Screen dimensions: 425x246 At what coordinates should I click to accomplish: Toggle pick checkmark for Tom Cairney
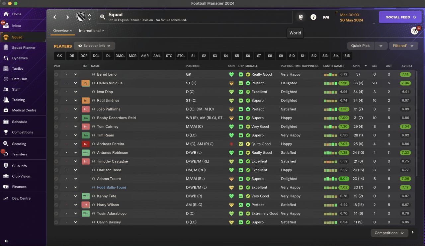coord(56,126)
